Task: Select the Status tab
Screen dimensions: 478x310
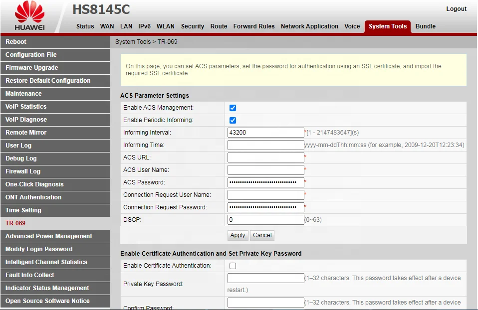Action: pyautogui.click(x=85, y=26)
